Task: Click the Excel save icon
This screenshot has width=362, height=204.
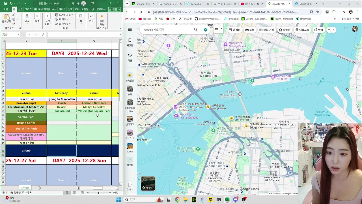Action: [6, 3]
